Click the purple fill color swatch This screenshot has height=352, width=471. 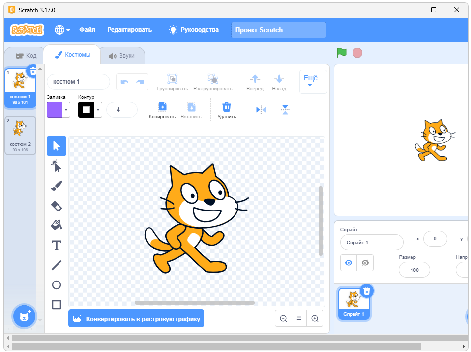[x=55, y=110]
